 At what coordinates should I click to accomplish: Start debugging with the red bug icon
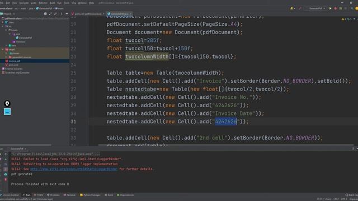336,8
